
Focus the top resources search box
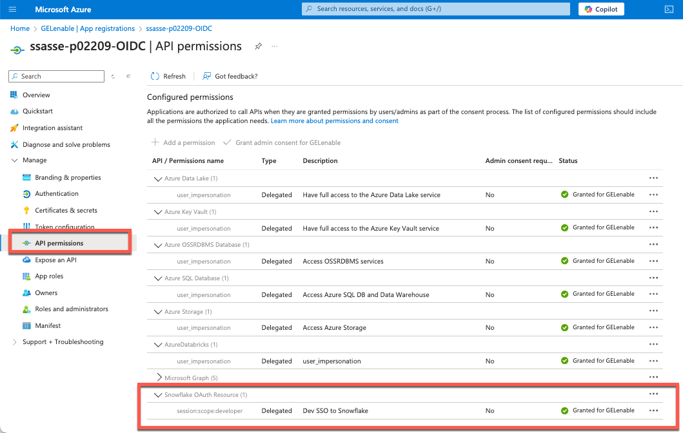tap(436, 9)
